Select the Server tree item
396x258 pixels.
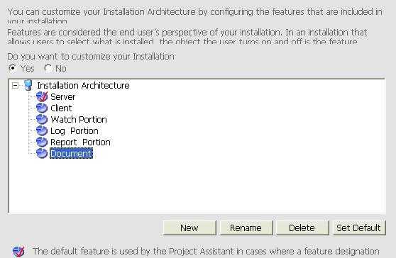[63, 96]
